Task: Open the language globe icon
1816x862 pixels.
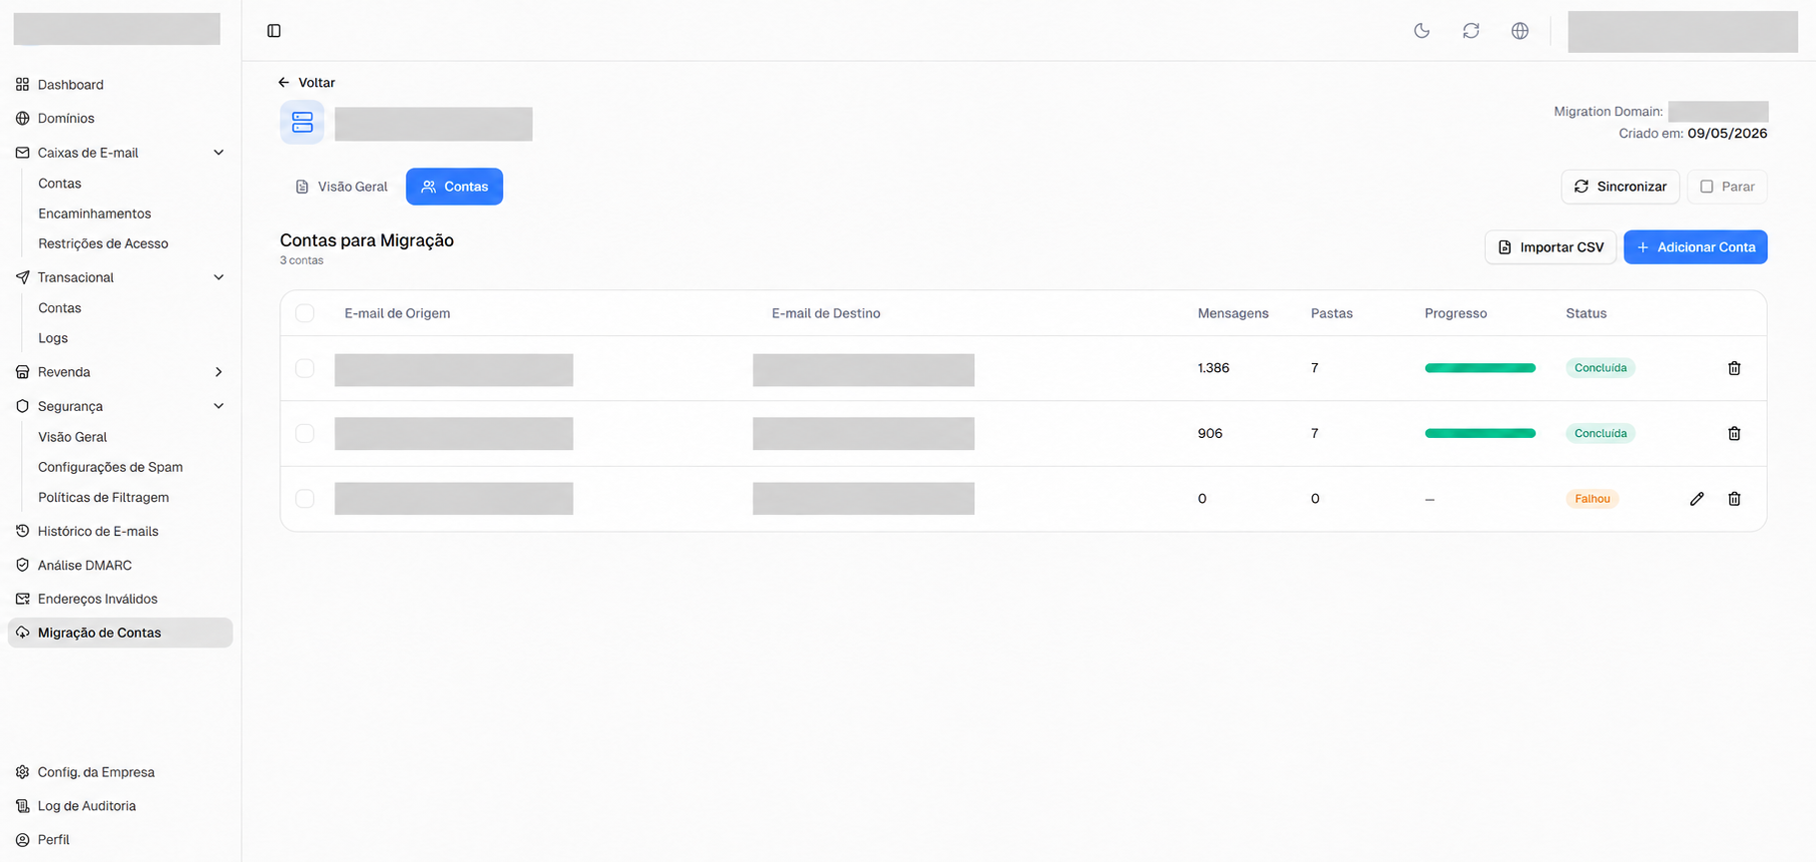Action: pos(1520,31)
